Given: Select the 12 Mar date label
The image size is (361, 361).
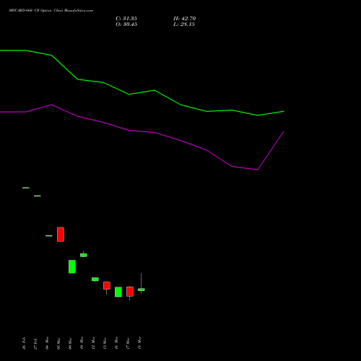Looking at the screenshot, I should 93,343.
